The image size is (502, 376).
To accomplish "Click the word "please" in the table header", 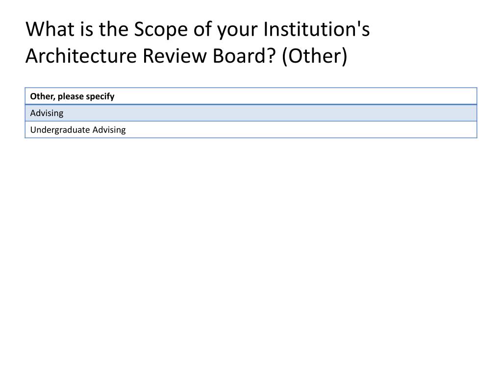I will tap(71, 96).
